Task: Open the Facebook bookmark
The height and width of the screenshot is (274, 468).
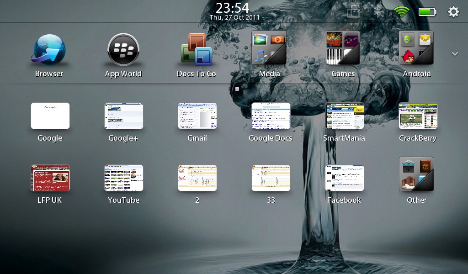Action: click(x=345, y=178)
